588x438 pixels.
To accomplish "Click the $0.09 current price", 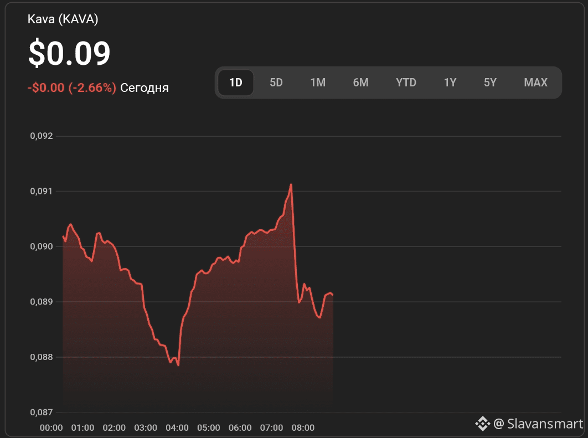I will 69,53.
